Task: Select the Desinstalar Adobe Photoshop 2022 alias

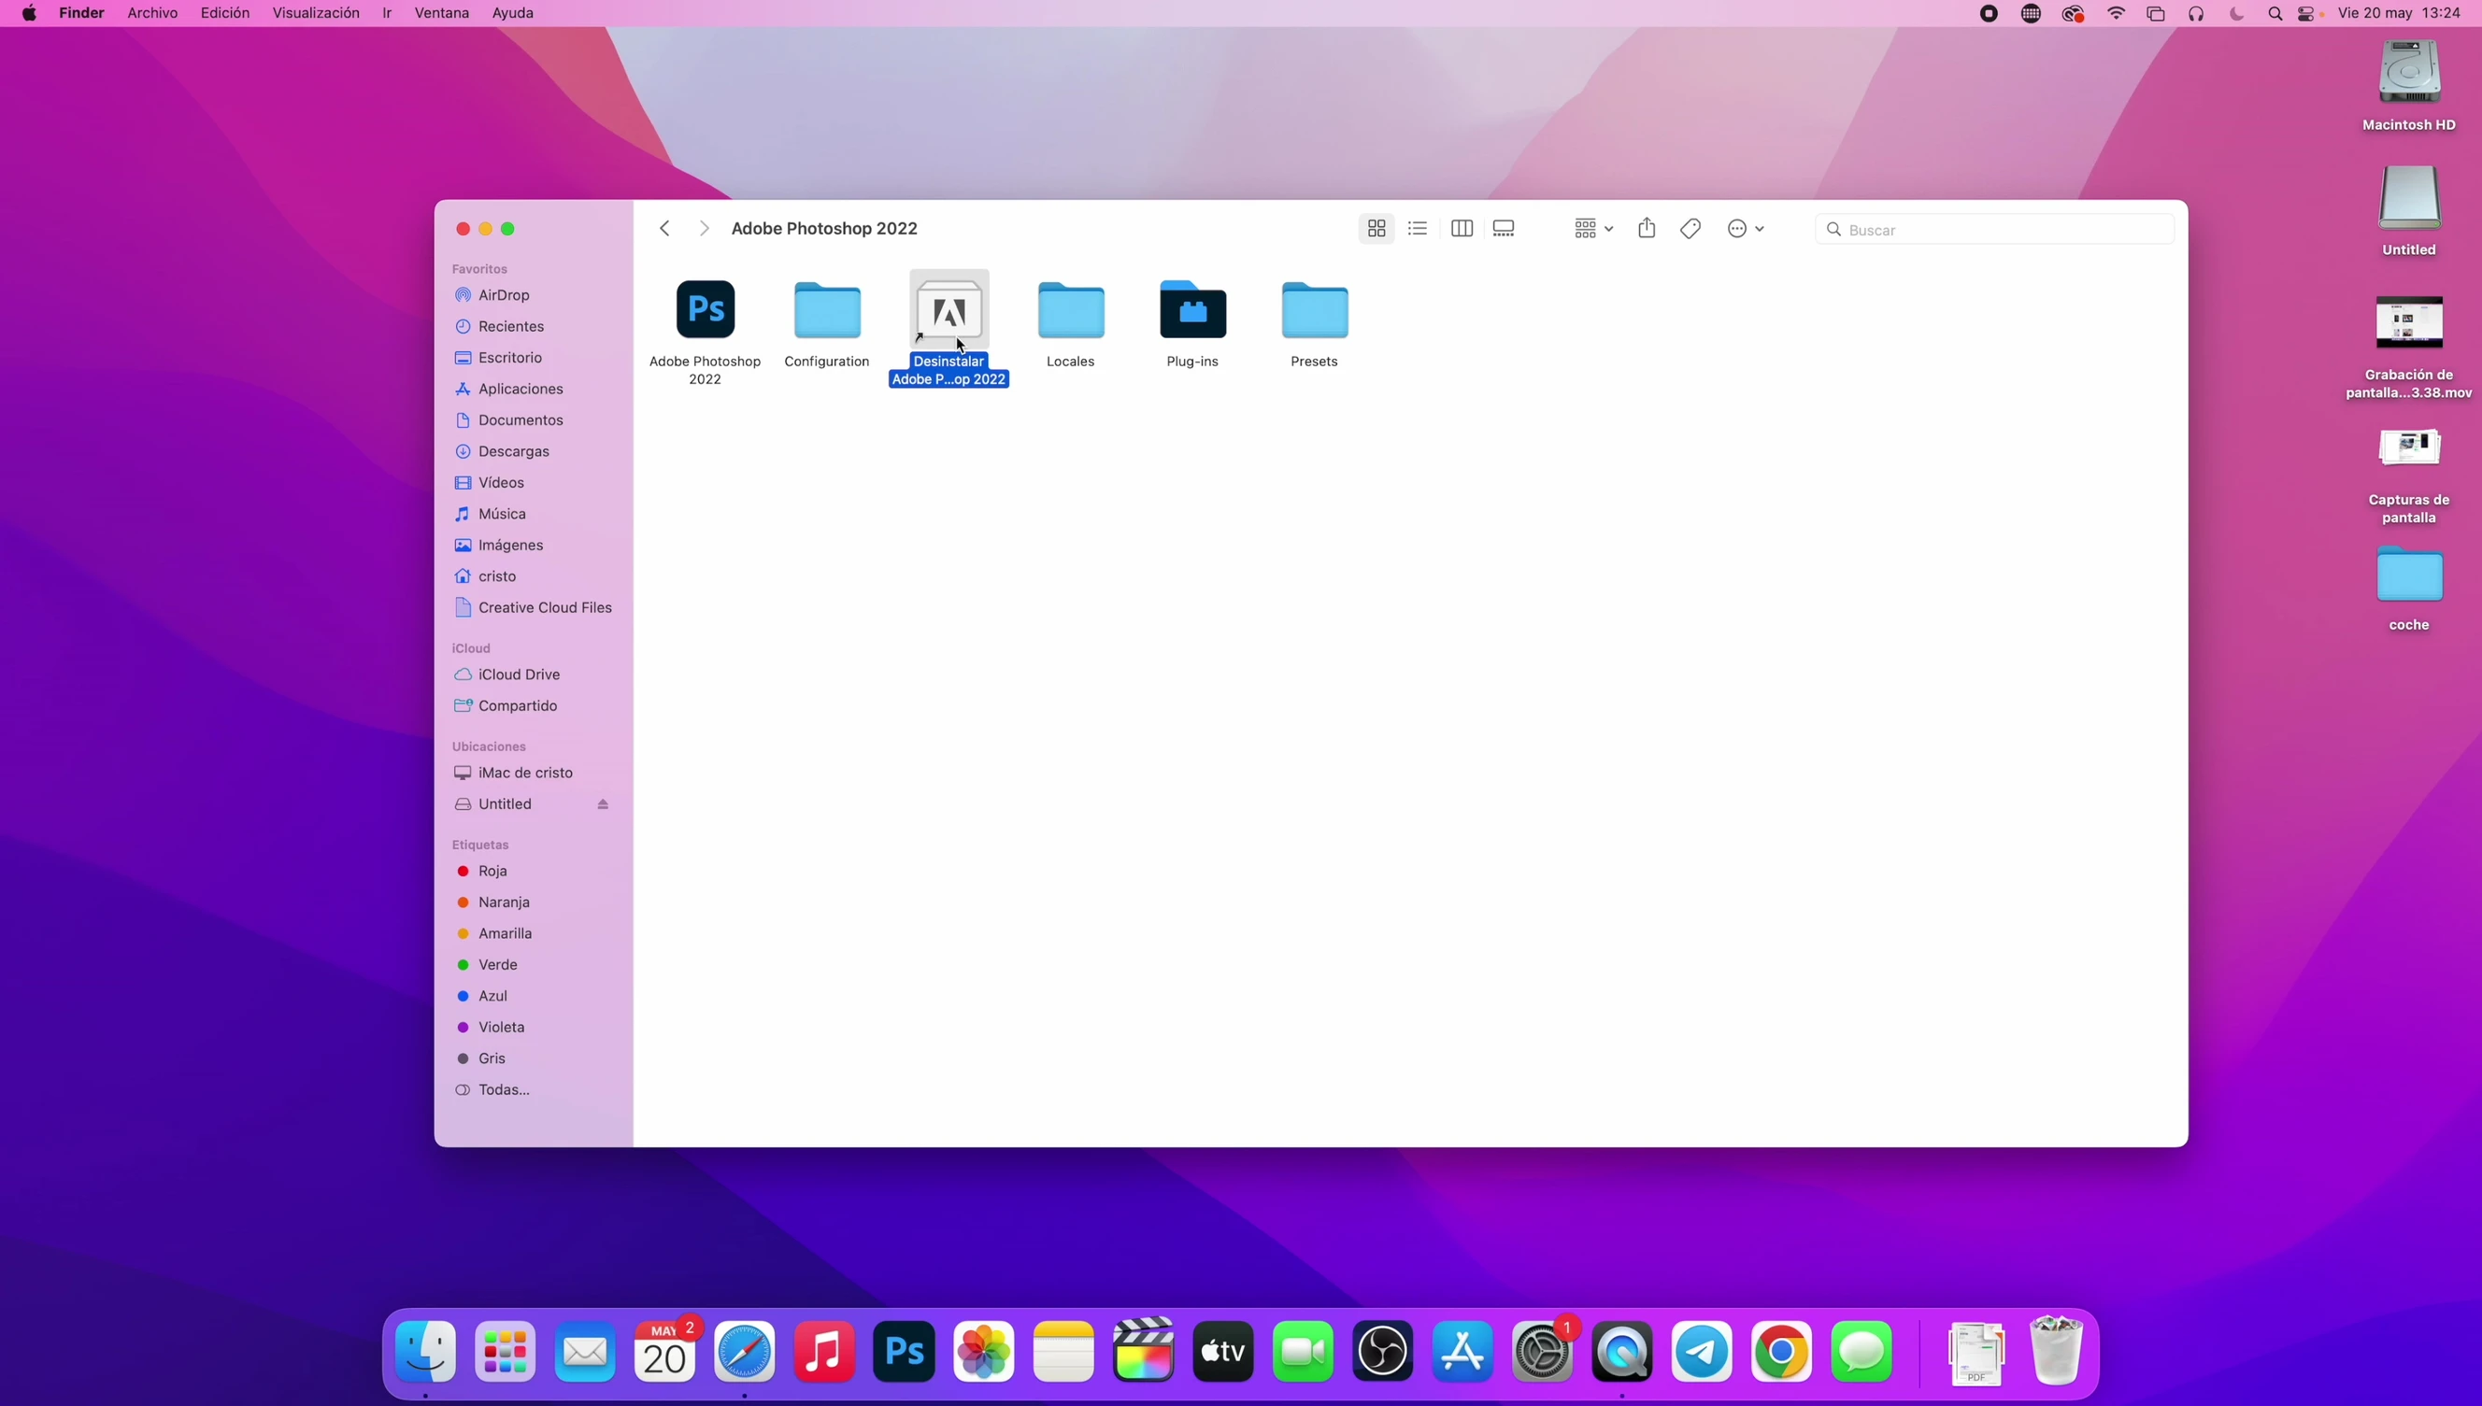Action: click(949, 310)
